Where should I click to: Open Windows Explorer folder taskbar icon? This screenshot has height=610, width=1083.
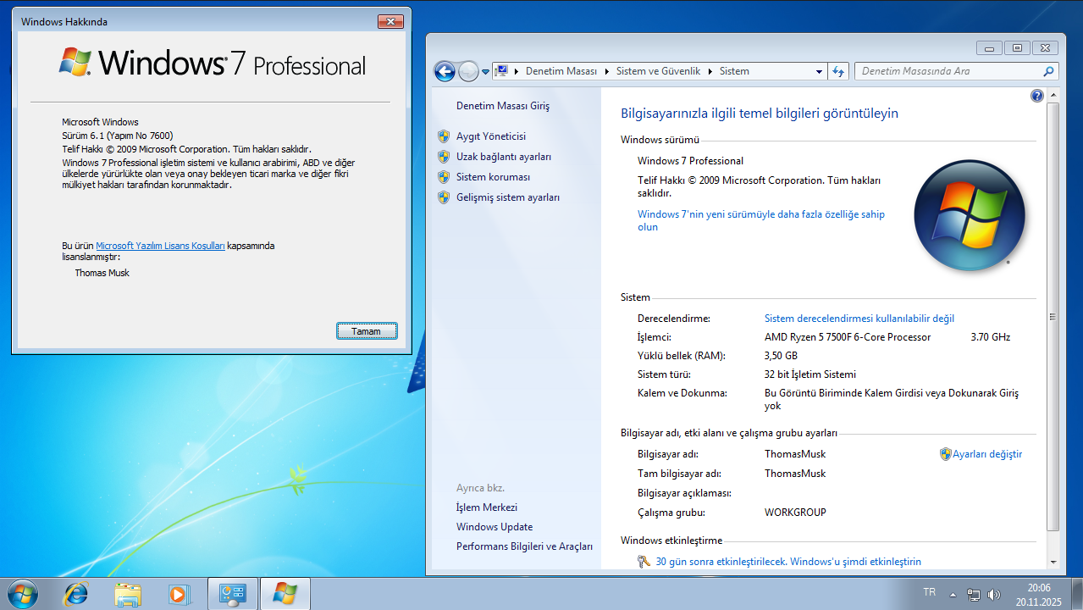[128, 594]
